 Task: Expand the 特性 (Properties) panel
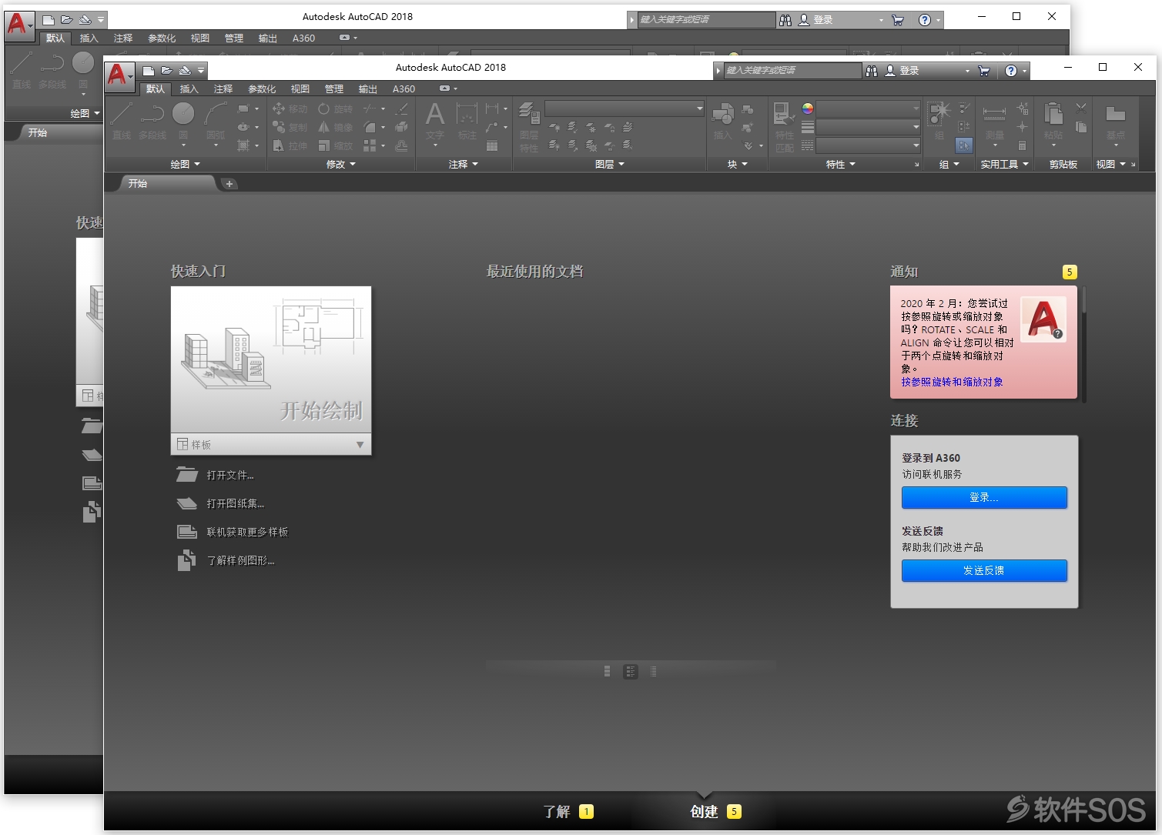click(841, 164)
